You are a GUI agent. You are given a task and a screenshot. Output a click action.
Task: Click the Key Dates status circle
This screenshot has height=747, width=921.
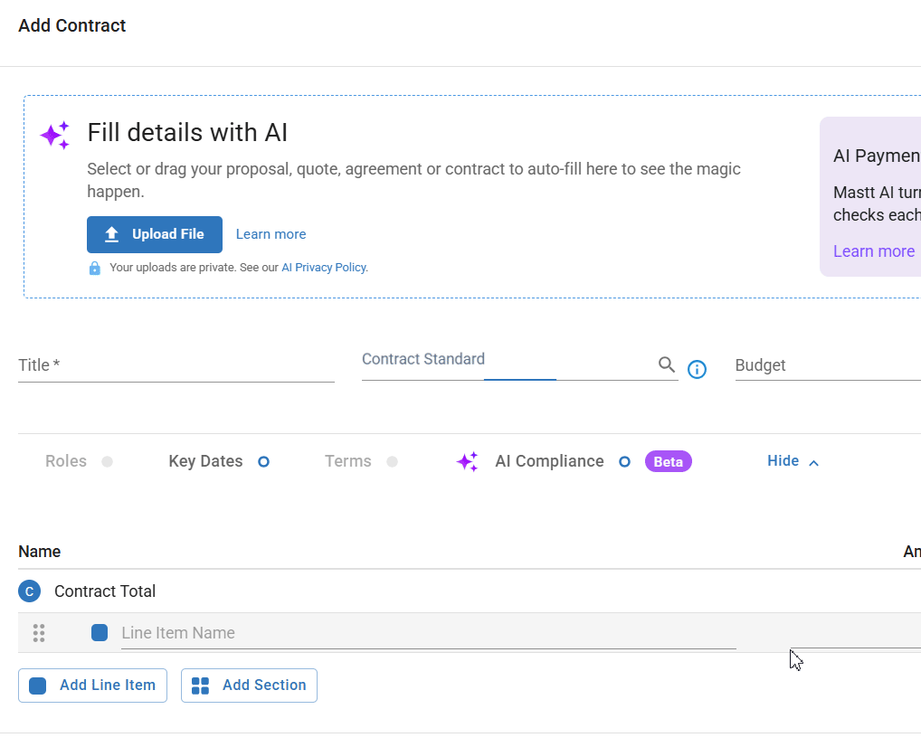[263, 461]
